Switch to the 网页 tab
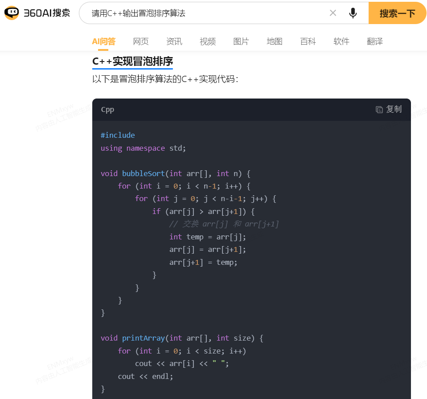 tap(141, 41)
